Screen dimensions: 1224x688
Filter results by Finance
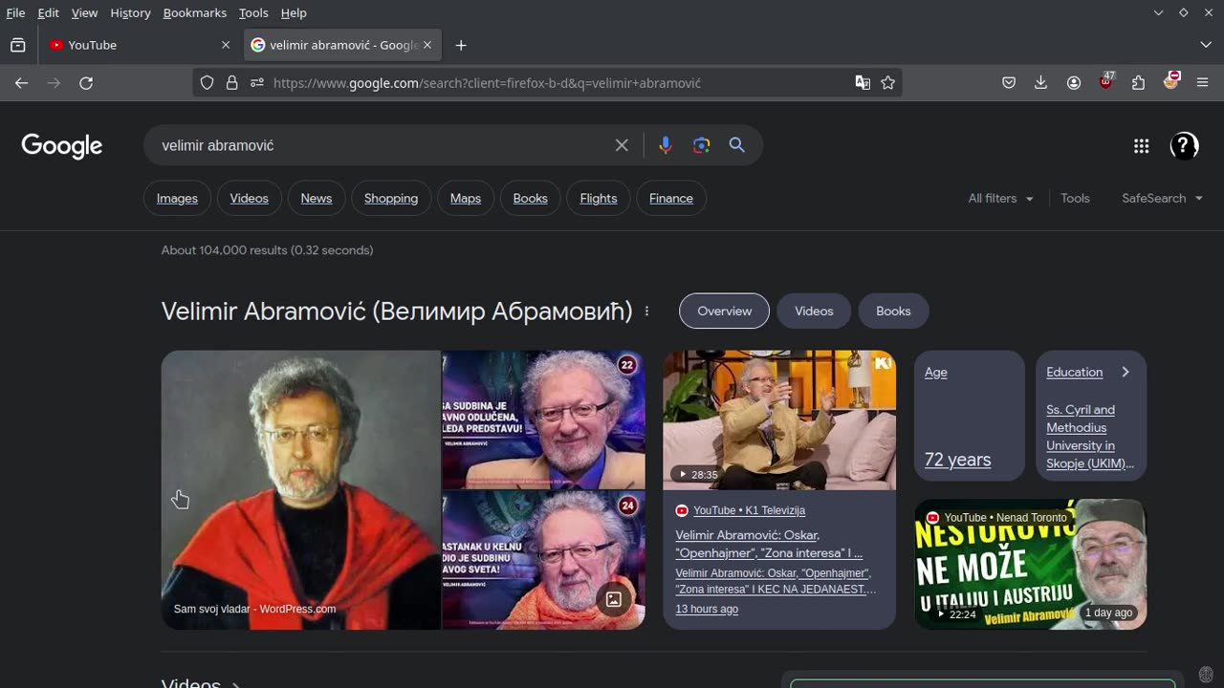tap(671, 198)
